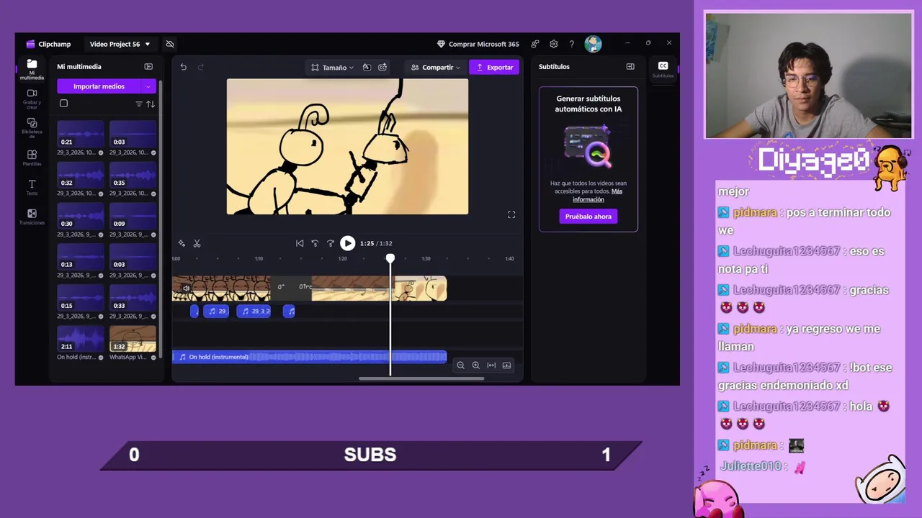Viewport: 922px width, 518px height.
Task: Open the Mi multimedia sidebar tab
Action: click(32, 69)
